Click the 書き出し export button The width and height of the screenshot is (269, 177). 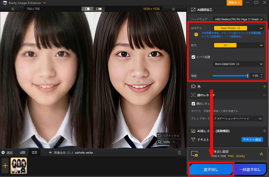point(211,170)
